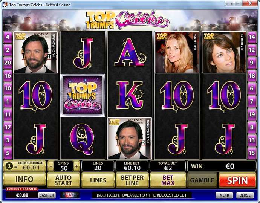Click the coin value chip icon
Screen dimensions: 260x203
9,166
